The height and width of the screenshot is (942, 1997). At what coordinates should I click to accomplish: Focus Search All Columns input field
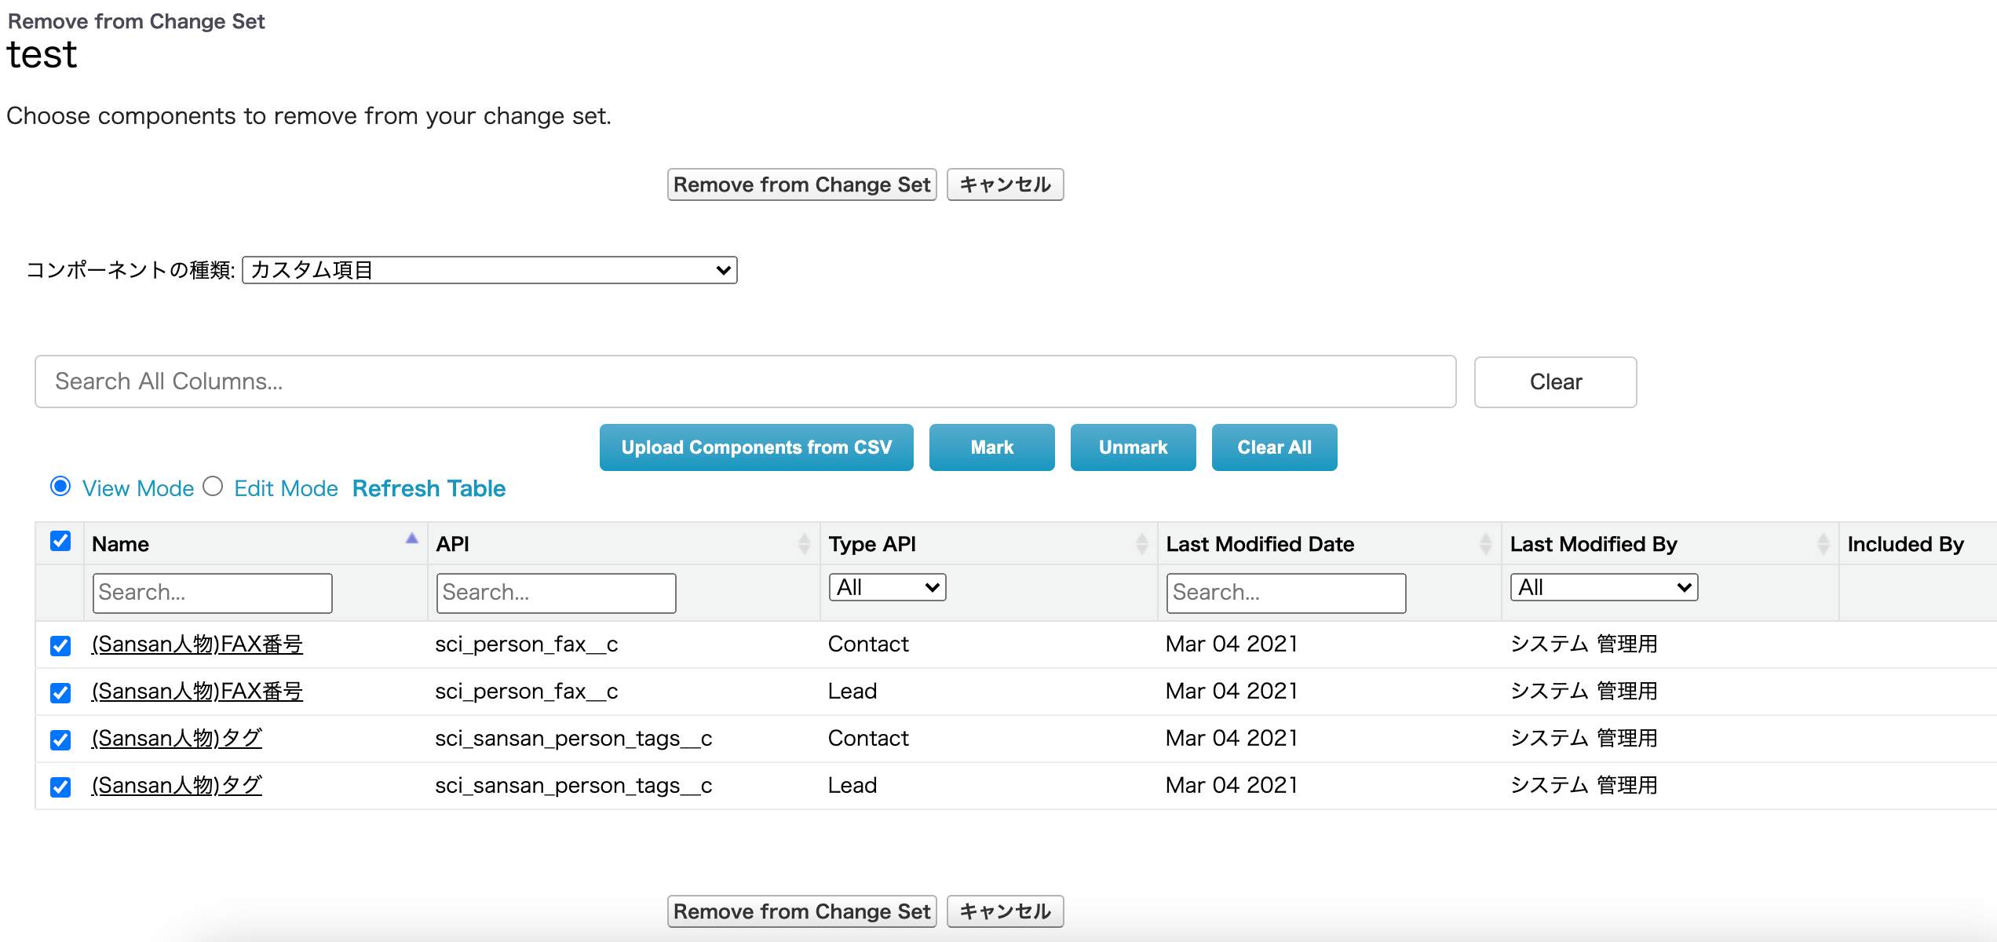pyautogui.click(x=745, y=382)
